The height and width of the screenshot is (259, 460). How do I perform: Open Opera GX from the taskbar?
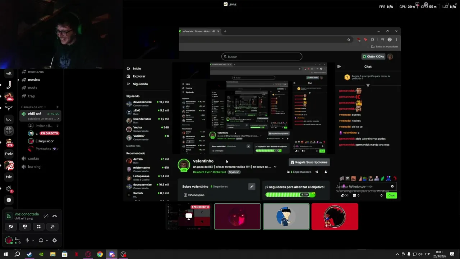click(x=88, y=254)
